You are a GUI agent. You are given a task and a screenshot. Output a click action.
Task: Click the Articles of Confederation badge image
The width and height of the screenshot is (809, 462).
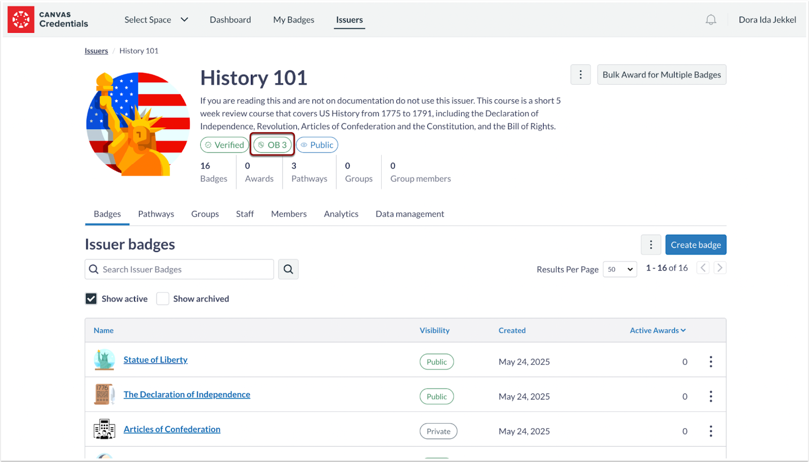tap(104, 429)
